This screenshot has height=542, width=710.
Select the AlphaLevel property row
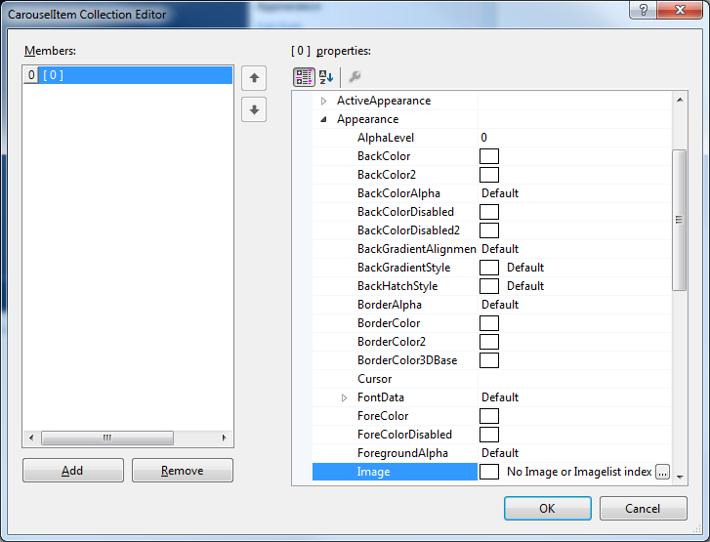pos(492,138)
